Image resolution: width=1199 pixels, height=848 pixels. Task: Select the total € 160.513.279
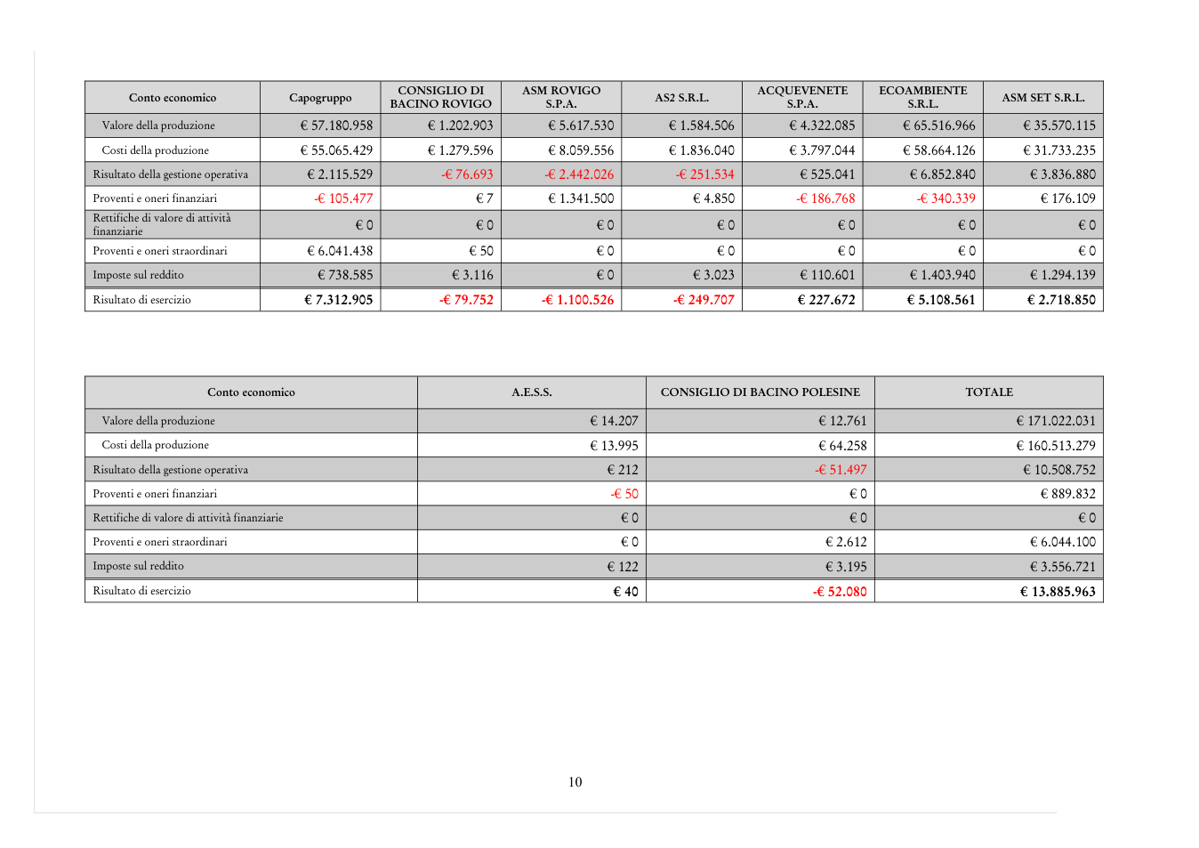point(1056,445)
